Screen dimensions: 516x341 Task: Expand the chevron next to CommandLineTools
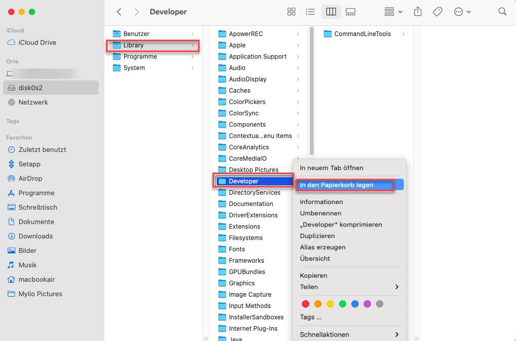403,34
